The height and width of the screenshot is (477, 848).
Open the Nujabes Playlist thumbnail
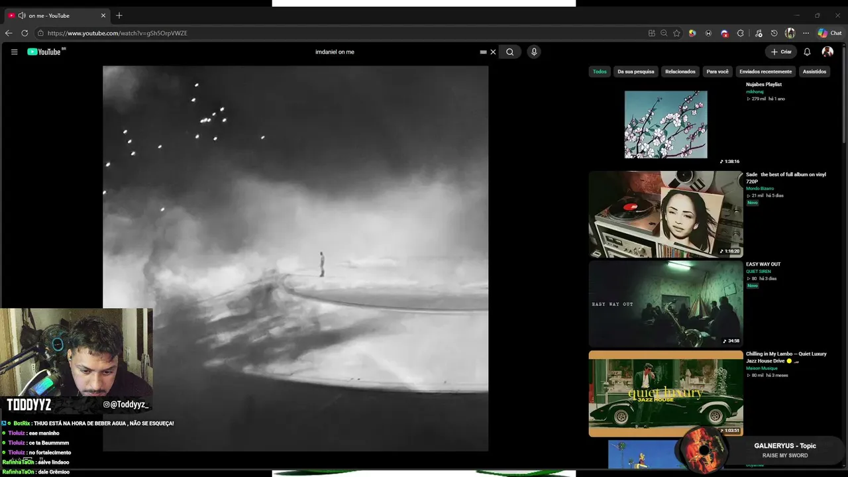click(x=666, y=125)
